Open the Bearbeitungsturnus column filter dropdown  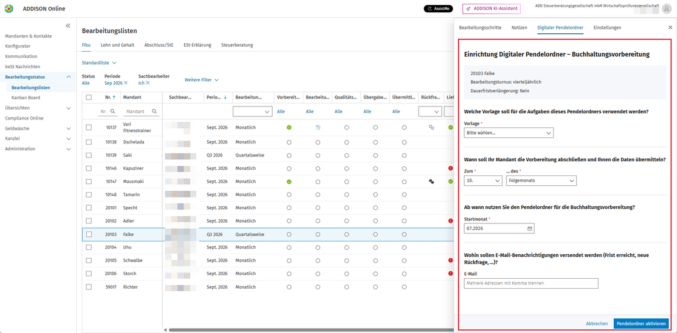pyautogui.click(x=252, y=111)
